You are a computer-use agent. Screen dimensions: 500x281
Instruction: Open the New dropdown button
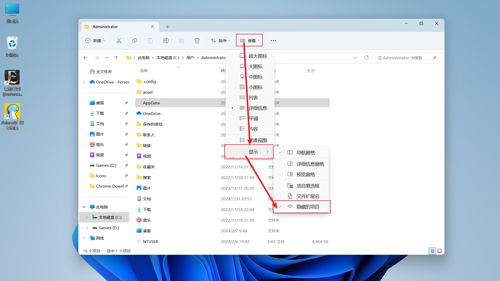point(95,41)
